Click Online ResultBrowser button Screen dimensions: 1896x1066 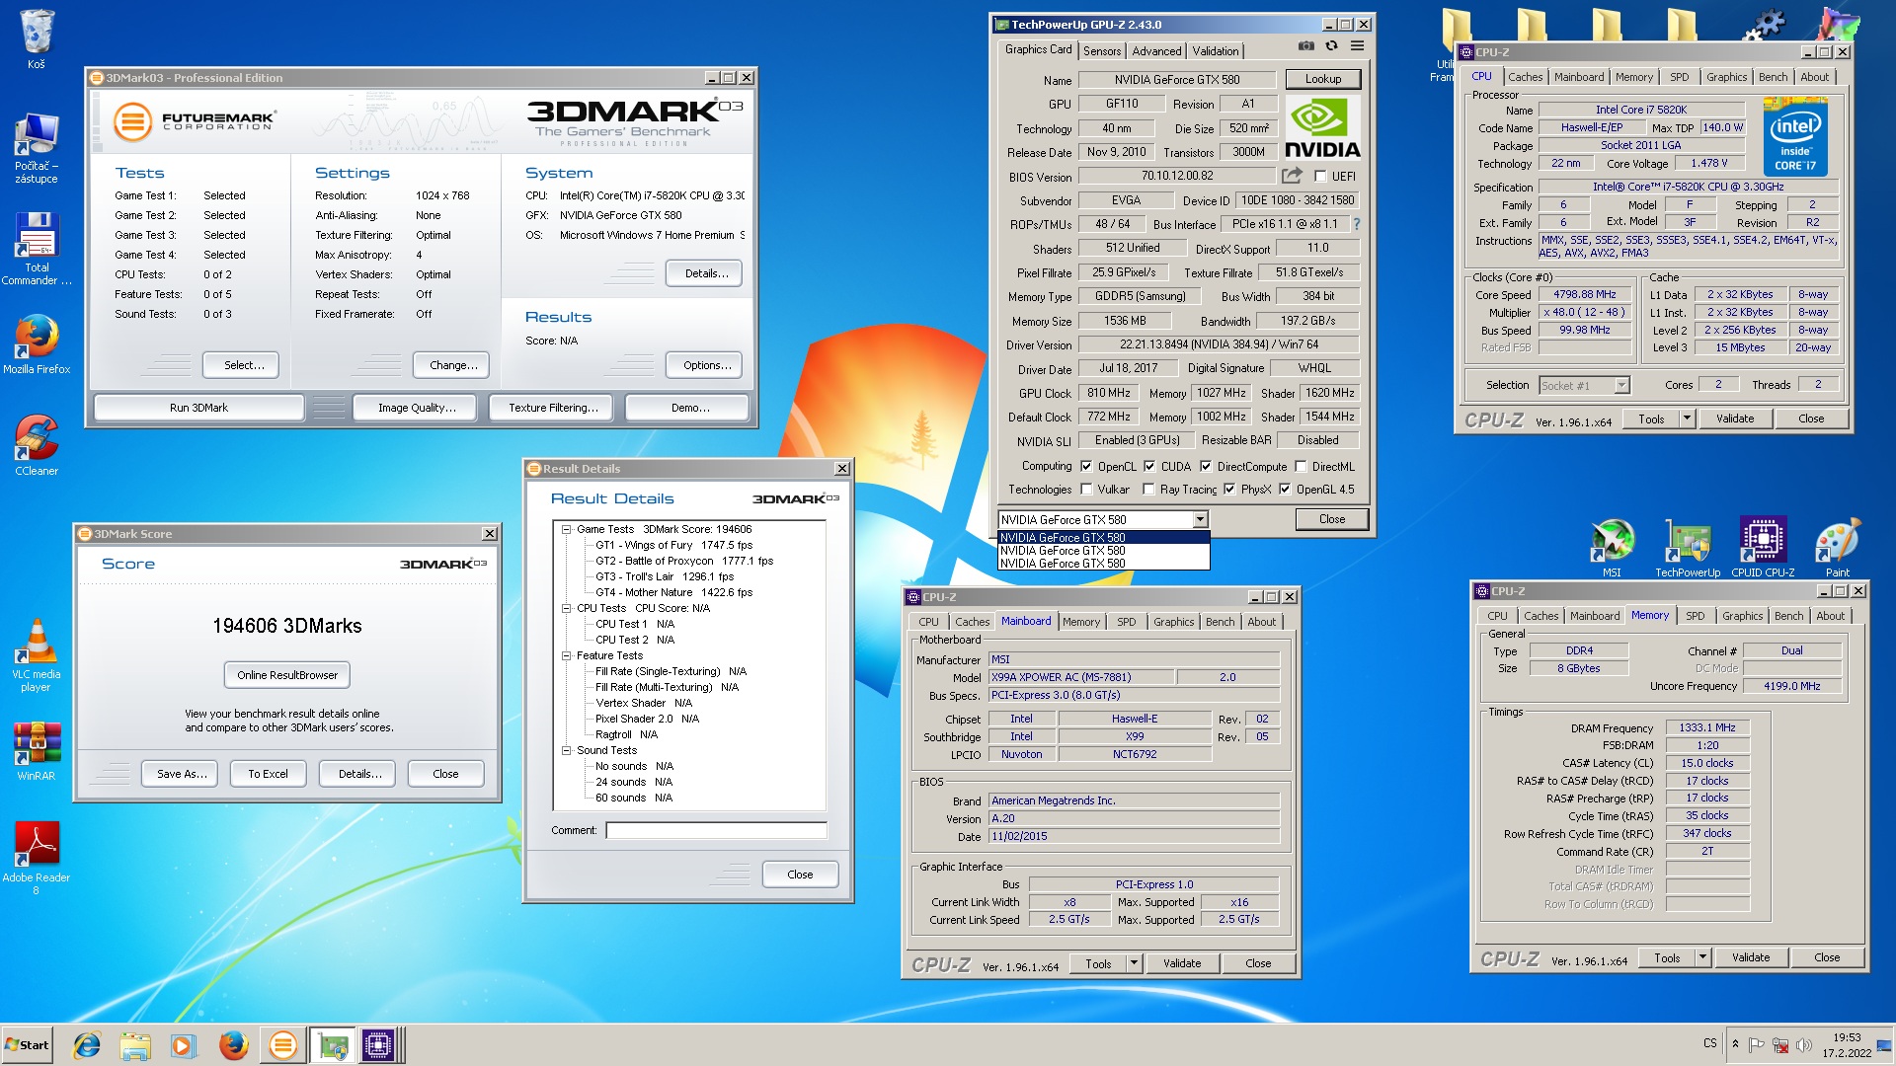pyautogui.click(x=287, y=675)
